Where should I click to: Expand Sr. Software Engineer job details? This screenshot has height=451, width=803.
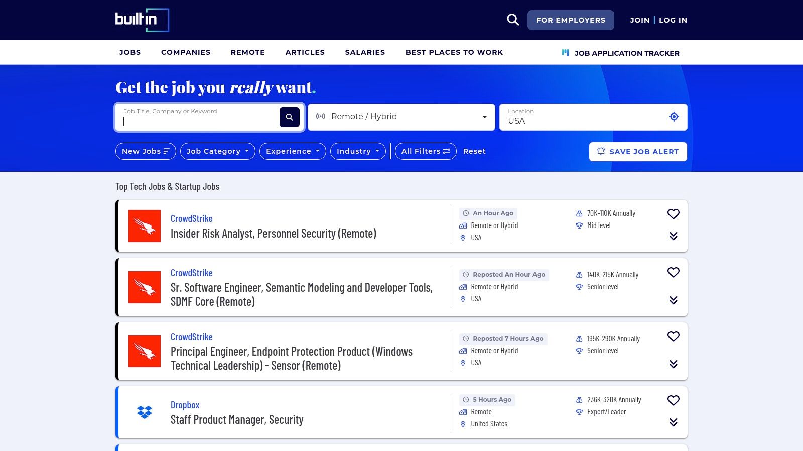point(674,300)
